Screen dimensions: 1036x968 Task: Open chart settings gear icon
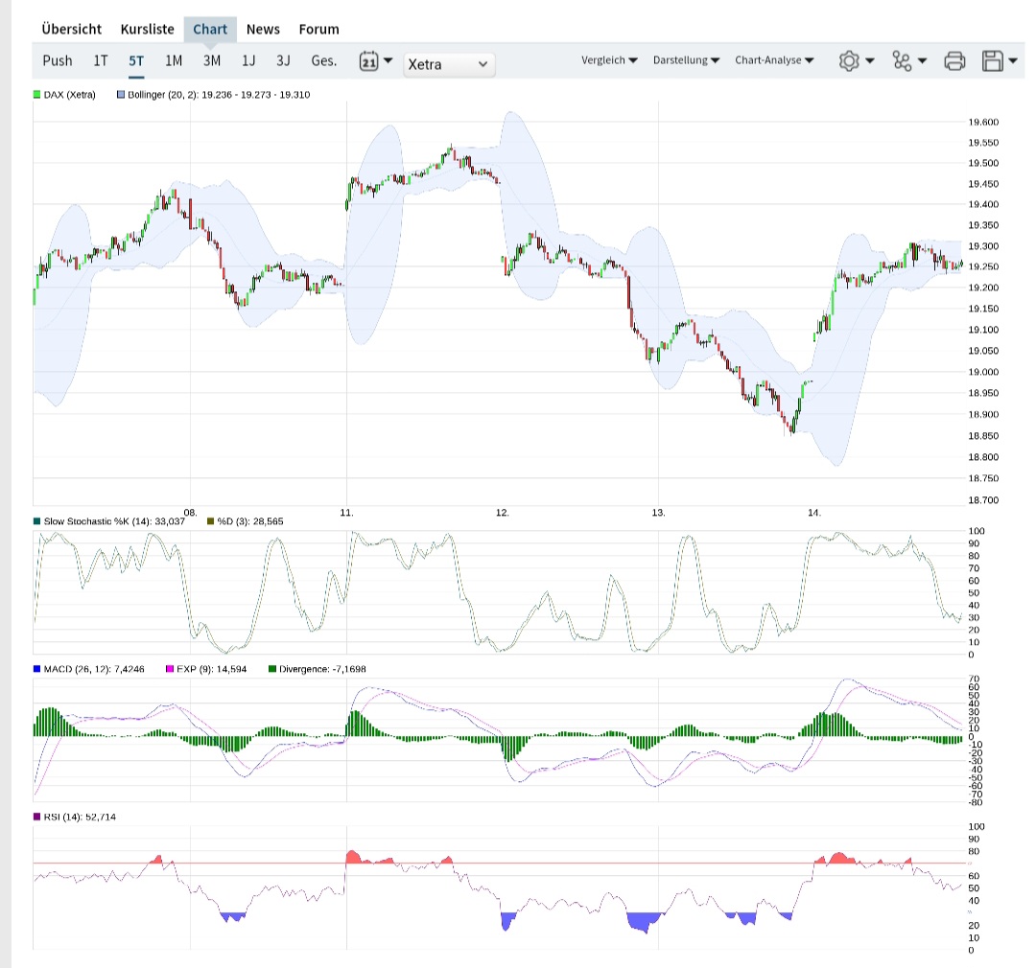coord(849,60)
